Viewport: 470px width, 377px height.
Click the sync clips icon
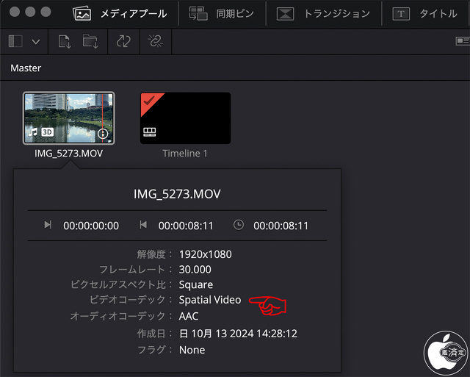(123, 41)
